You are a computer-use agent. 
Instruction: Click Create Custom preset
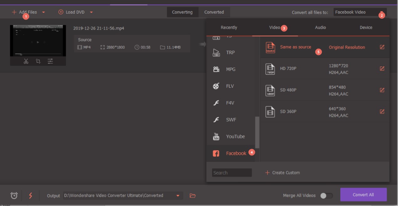tap(282, 173)
